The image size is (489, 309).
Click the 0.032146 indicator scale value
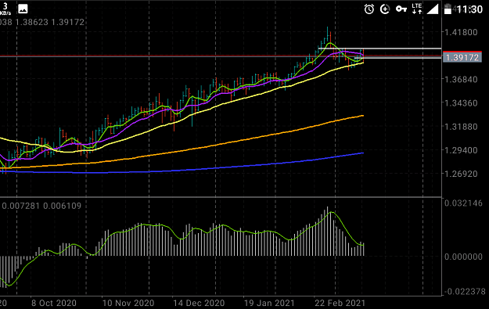tap(463, 203)
